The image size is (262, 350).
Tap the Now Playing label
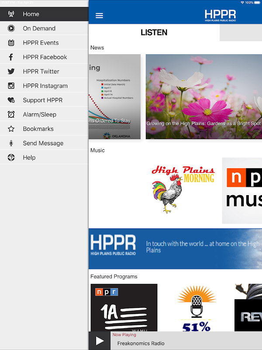click(x=124, y=335)
